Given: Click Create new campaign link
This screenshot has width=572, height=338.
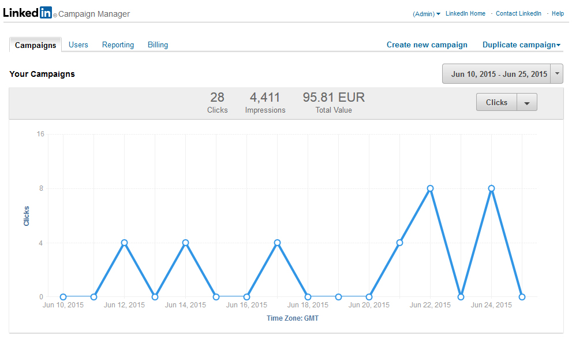Looking at the screenshot, I should click(x=427, y=44).
